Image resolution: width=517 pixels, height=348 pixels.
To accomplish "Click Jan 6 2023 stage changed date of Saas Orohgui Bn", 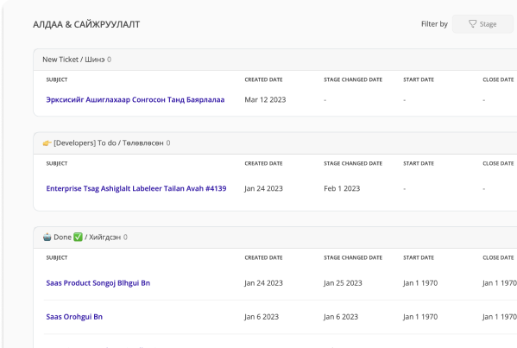I will (x=341, y=317).
